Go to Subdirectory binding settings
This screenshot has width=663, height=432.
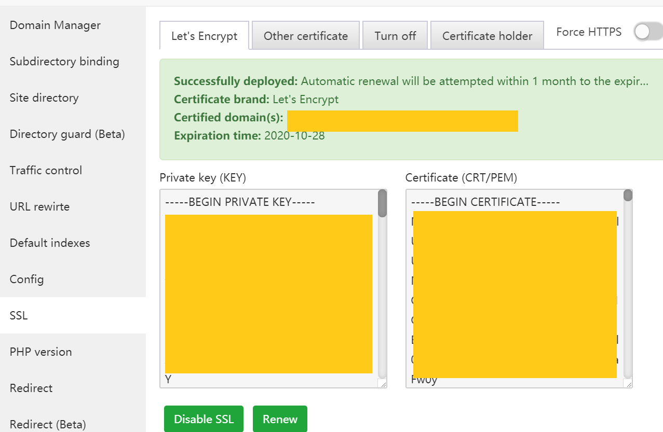64,61
